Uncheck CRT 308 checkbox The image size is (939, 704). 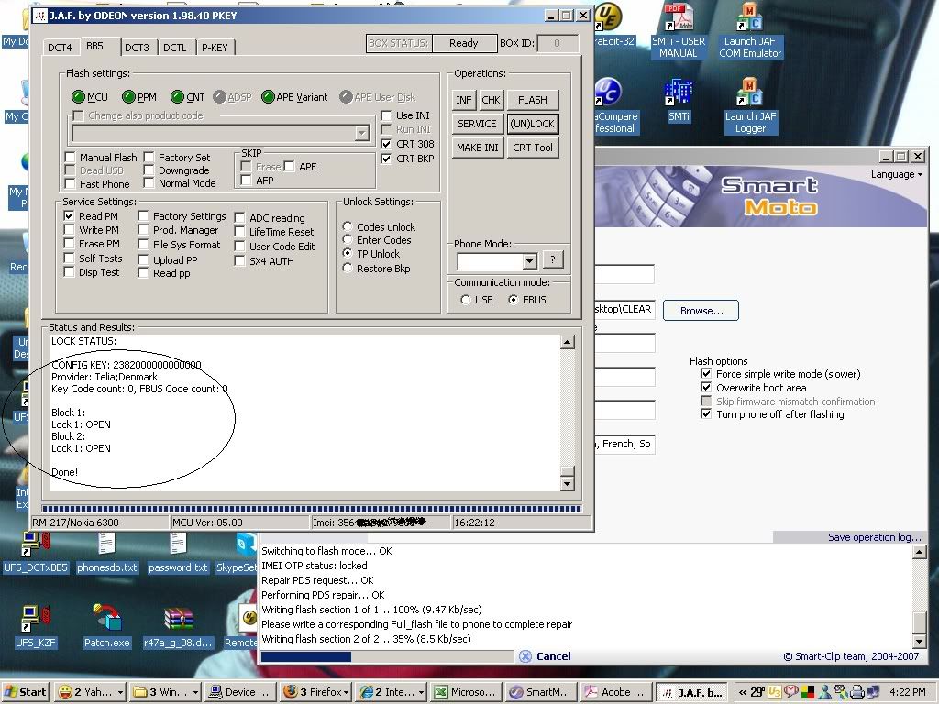(x=386, y=144)
